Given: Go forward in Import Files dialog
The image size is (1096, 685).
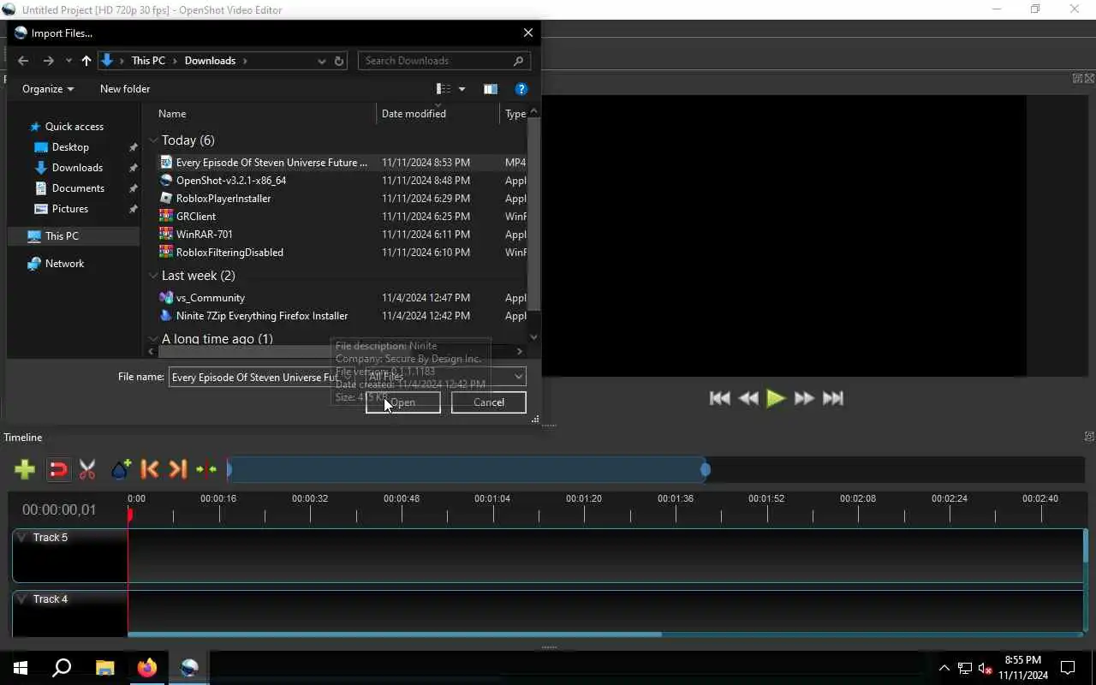Looking at the screenshot, I should tap(48, 61).
